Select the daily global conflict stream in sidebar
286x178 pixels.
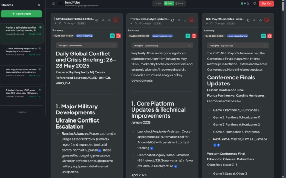coord(22,33)
